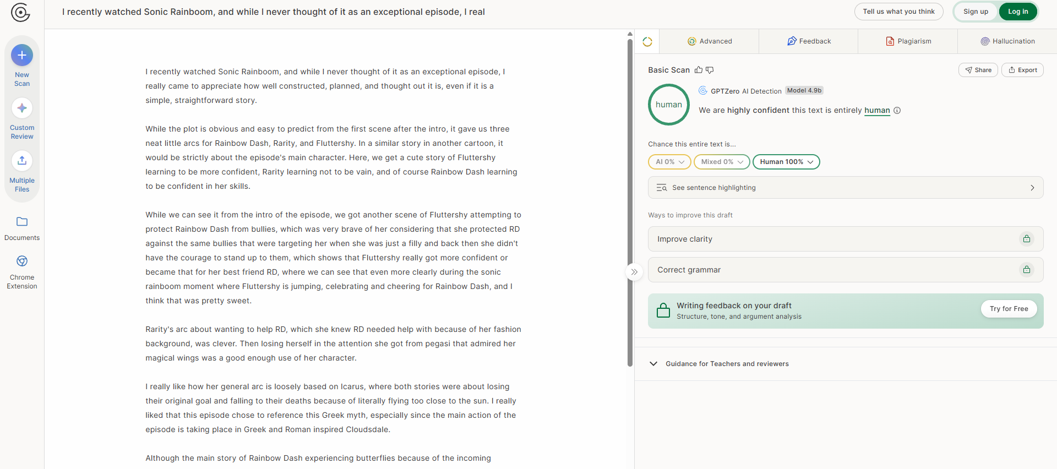Open Improve clarity suggestion
Screen dimensions: 1057x469
tap(846, 239)
